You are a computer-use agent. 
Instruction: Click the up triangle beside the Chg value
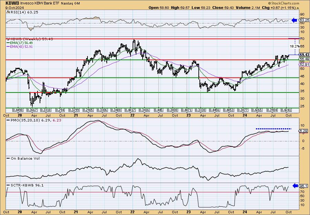pos(298,8)
